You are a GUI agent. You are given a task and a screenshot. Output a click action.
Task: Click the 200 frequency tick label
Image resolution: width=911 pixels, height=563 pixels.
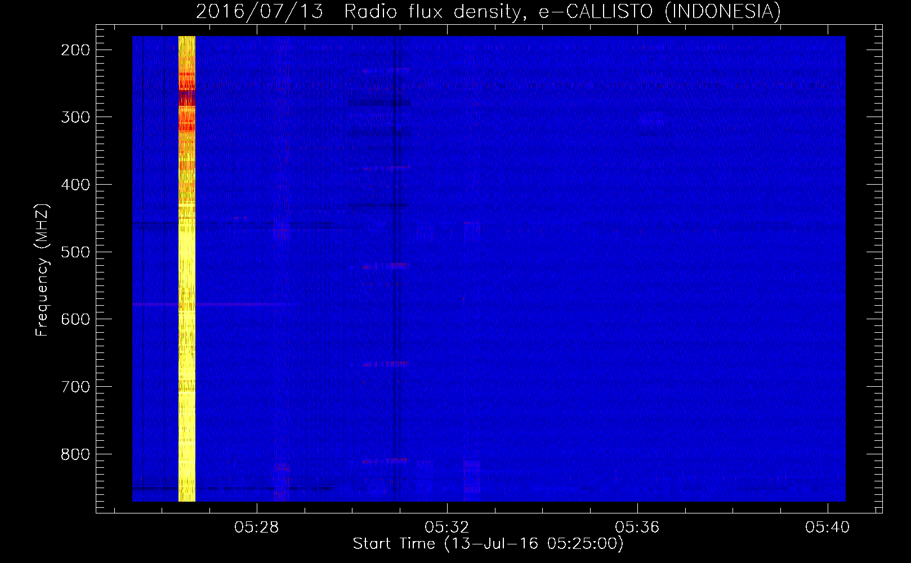(x=75, y=50)
